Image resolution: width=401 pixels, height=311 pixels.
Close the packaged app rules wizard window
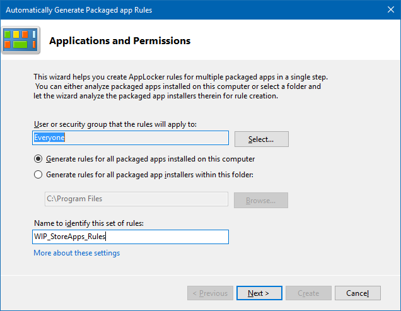tap(386, 9)
